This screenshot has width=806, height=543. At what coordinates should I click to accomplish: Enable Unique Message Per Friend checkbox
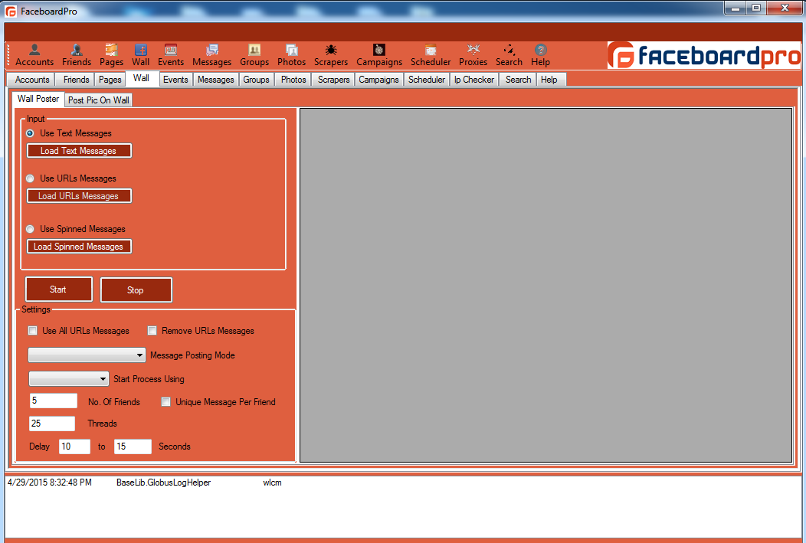166,402
